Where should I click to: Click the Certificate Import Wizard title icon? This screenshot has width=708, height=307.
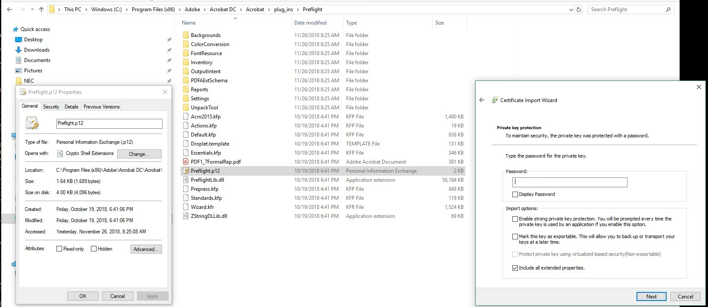[x=495, y=100]
